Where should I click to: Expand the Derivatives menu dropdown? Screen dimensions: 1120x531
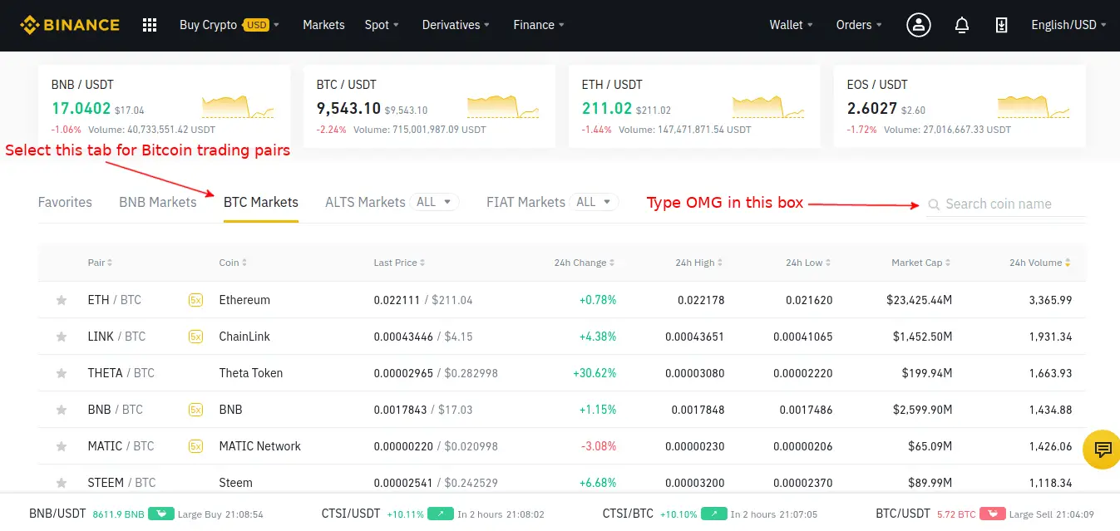point(456,25)
